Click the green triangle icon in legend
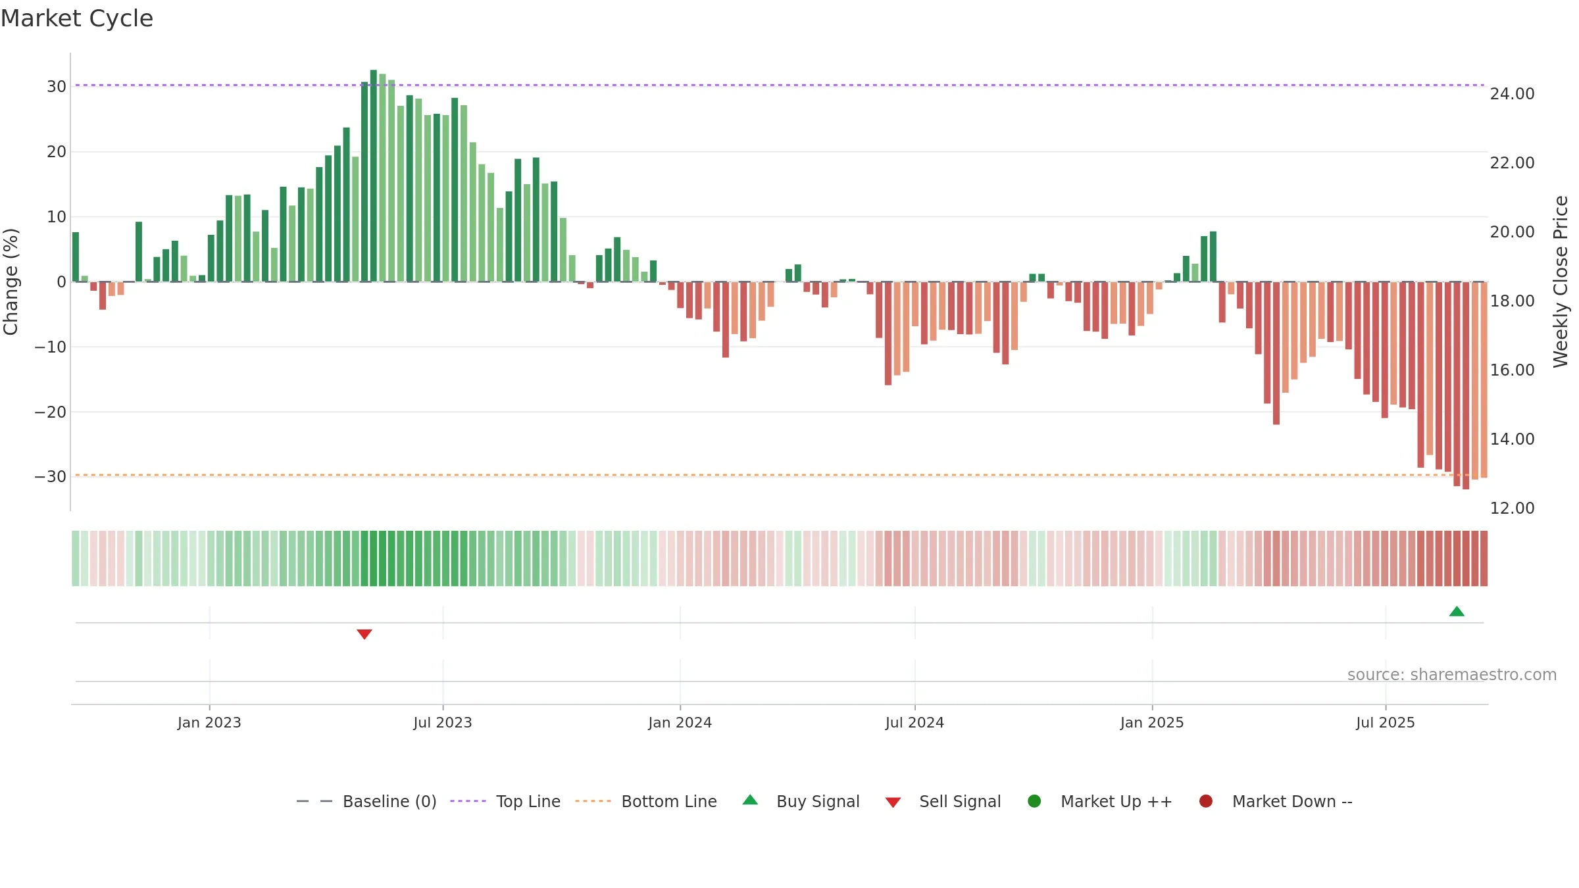 click(750, 800)
